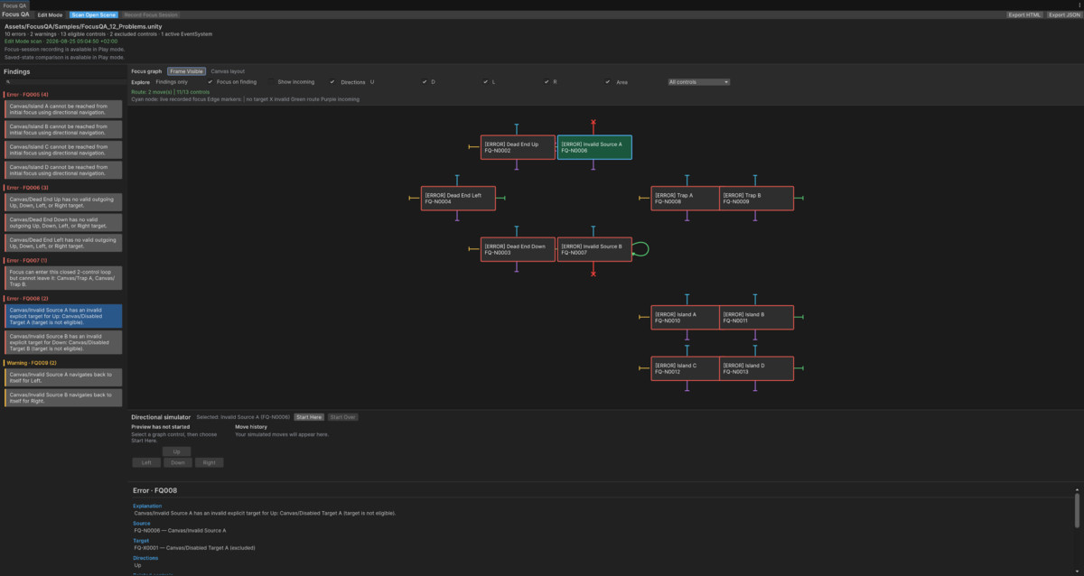Click the simulator Left button
The height and width of the screenshot is (576, 1084).
click(145, 462)
